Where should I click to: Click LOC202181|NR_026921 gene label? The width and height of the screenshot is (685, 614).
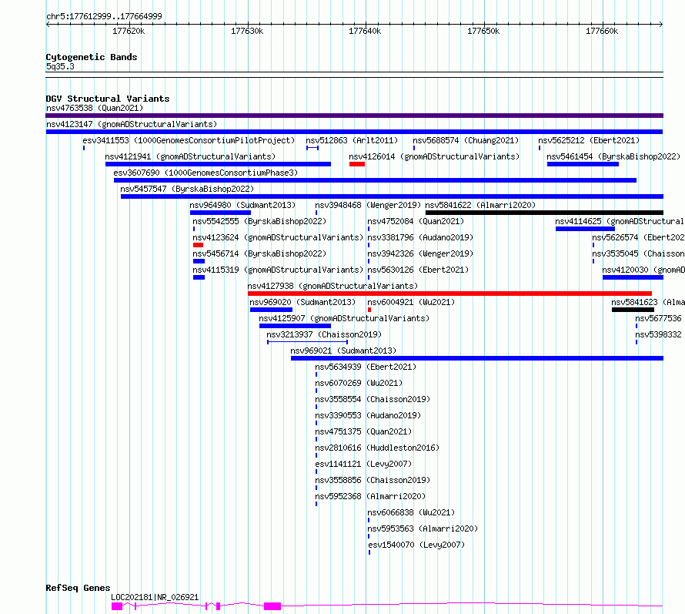click(155, 597)
